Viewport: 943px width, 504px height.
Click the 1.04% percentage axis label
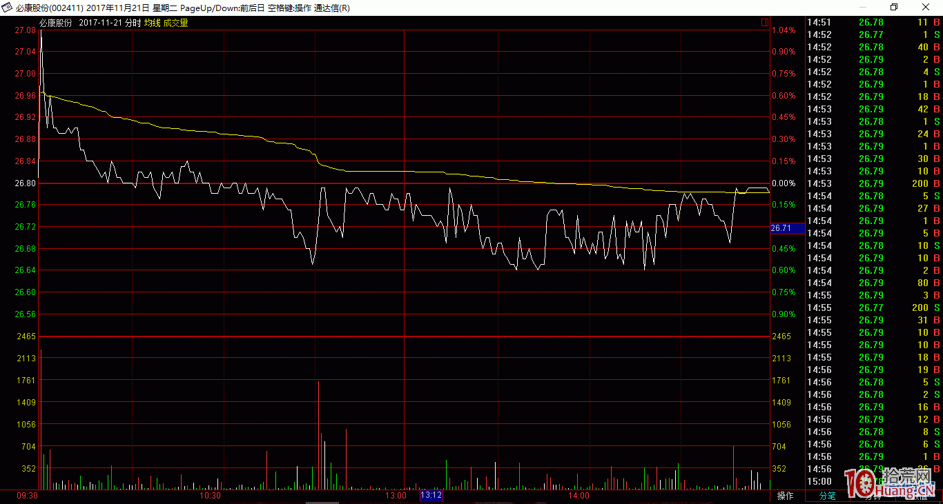[784, 30]
